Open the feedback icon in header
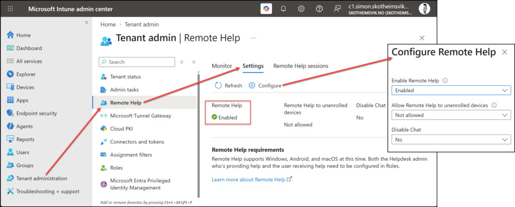The width and height of the screenshot is (515, 207). point(336,9)
